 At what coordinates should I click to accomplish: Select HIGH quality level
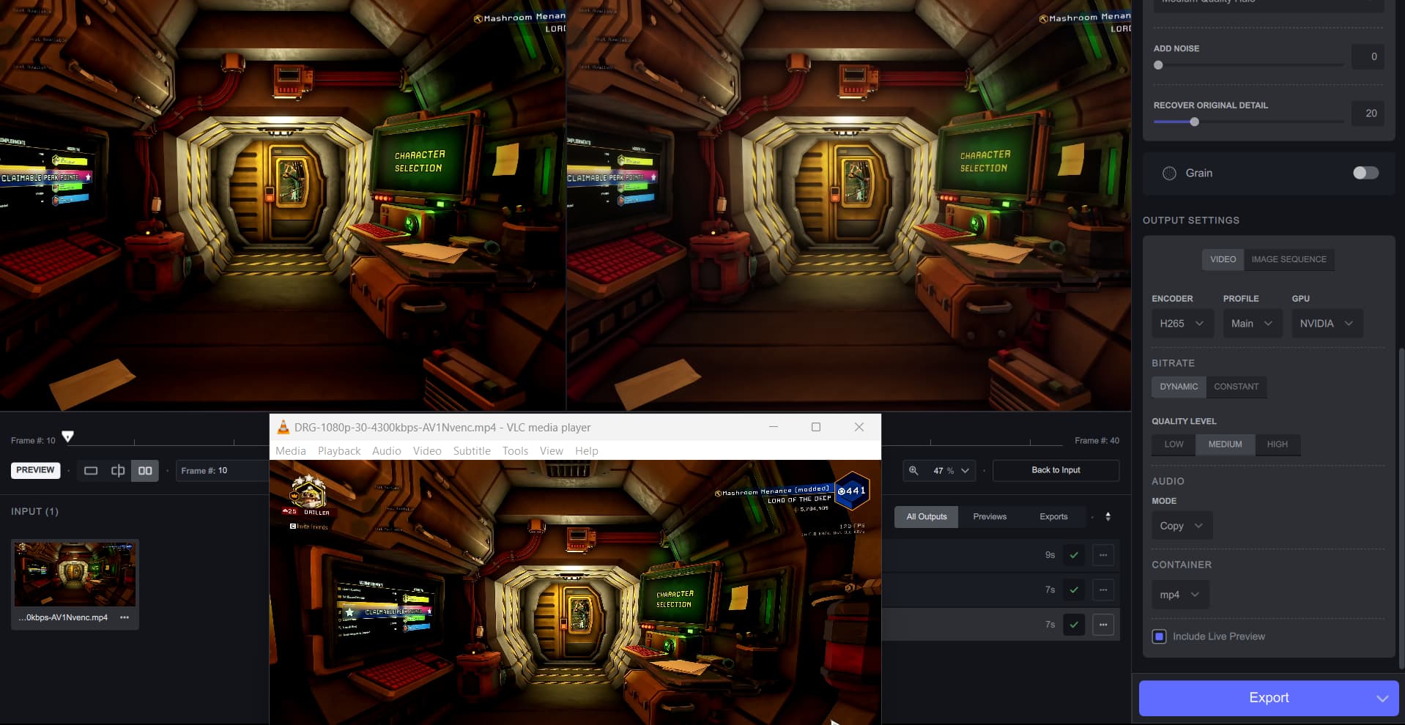pyautogui.click(x=1277, y=445)
